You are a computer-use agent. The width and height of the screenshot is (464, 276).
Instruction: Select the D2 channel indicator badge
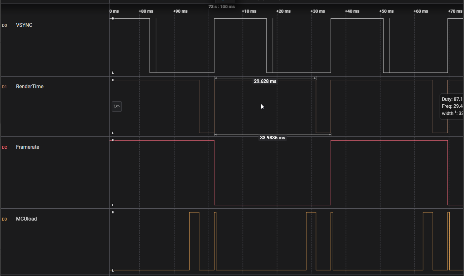click(5, 147)
